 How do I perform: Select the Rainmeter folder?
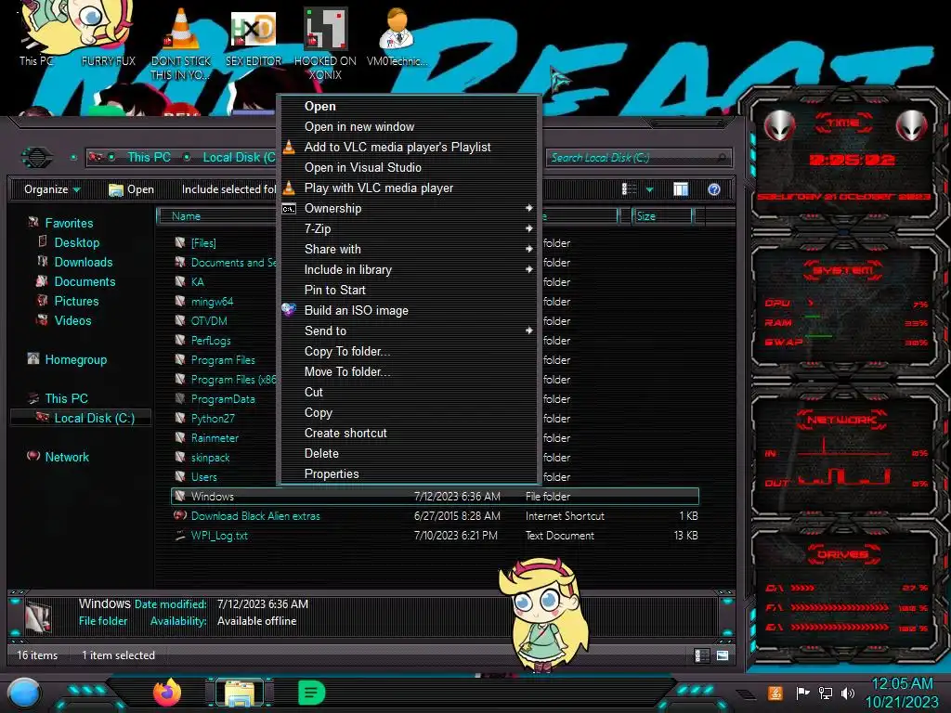tap(215, 438)
